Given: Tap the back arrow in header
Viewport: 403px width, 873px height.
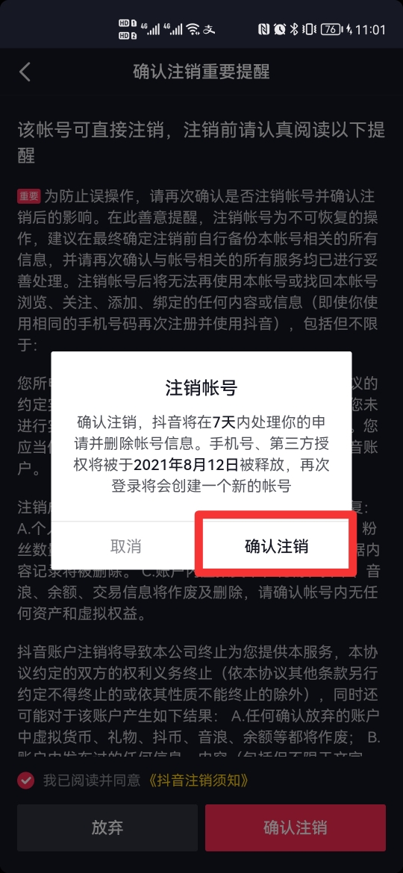Looking at the screenshot, I should (25, 72).
